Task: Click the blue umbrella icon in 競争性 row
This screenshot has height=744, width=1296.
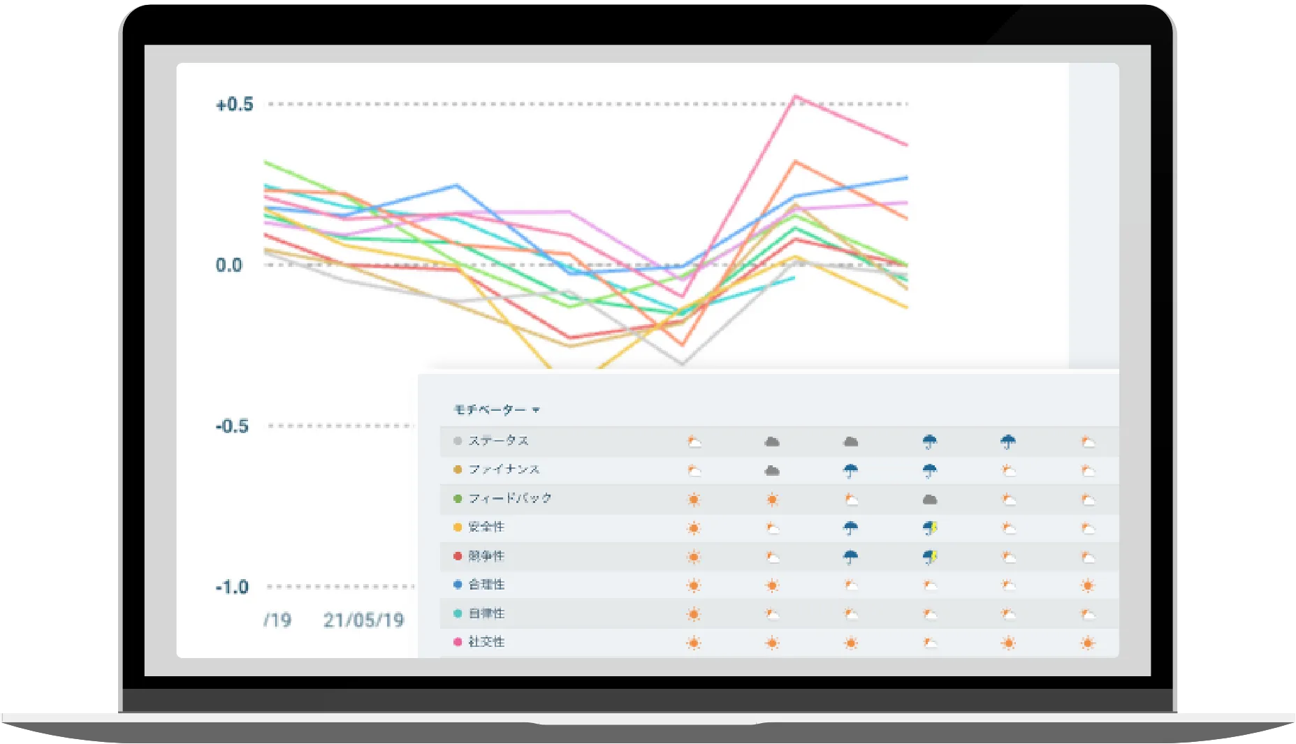Action: tap(850, 557)
